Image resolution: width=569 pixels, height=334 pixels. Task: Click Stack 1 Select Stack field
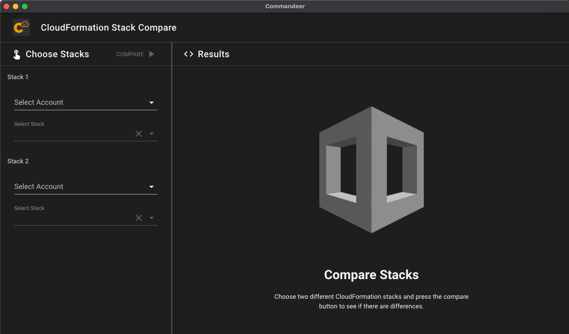coord(86,130)
